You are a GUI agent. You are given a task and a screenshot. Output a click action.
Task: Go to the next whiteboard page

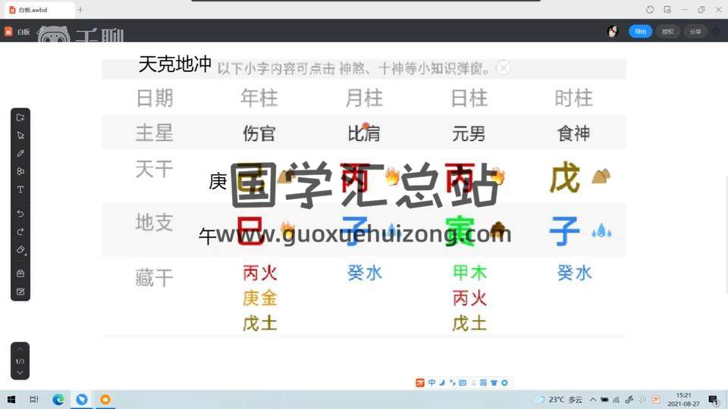pos(20,372)
